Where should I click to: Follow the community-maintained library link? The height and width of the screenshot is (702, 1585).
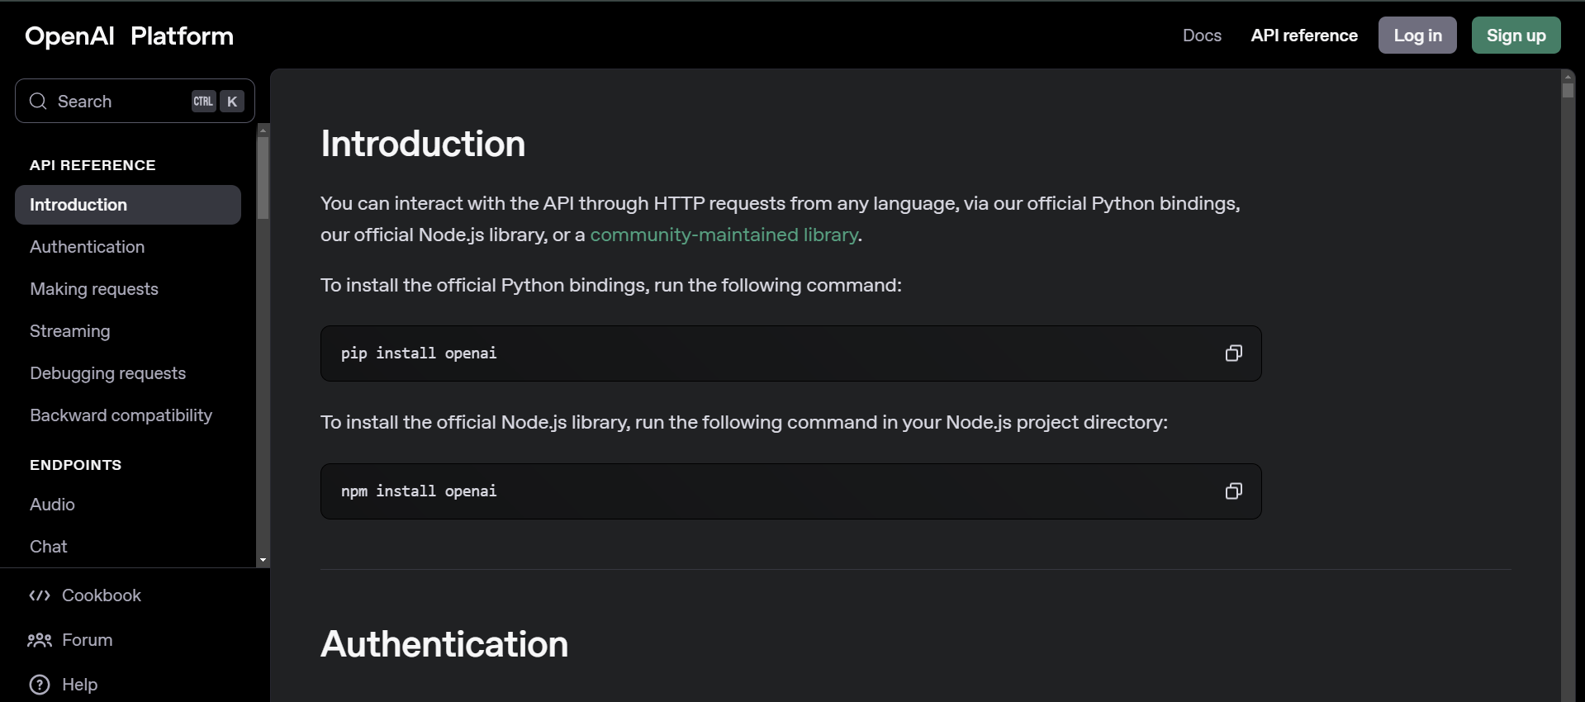[x=724, y=235]
